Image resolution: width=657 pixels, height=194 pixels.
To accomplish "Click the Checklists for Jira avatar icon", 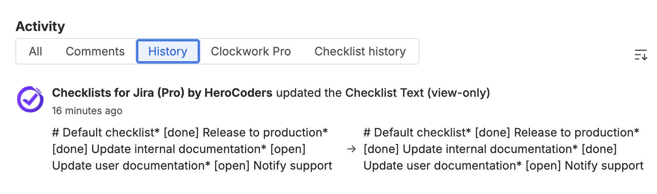I will point(30,99).
